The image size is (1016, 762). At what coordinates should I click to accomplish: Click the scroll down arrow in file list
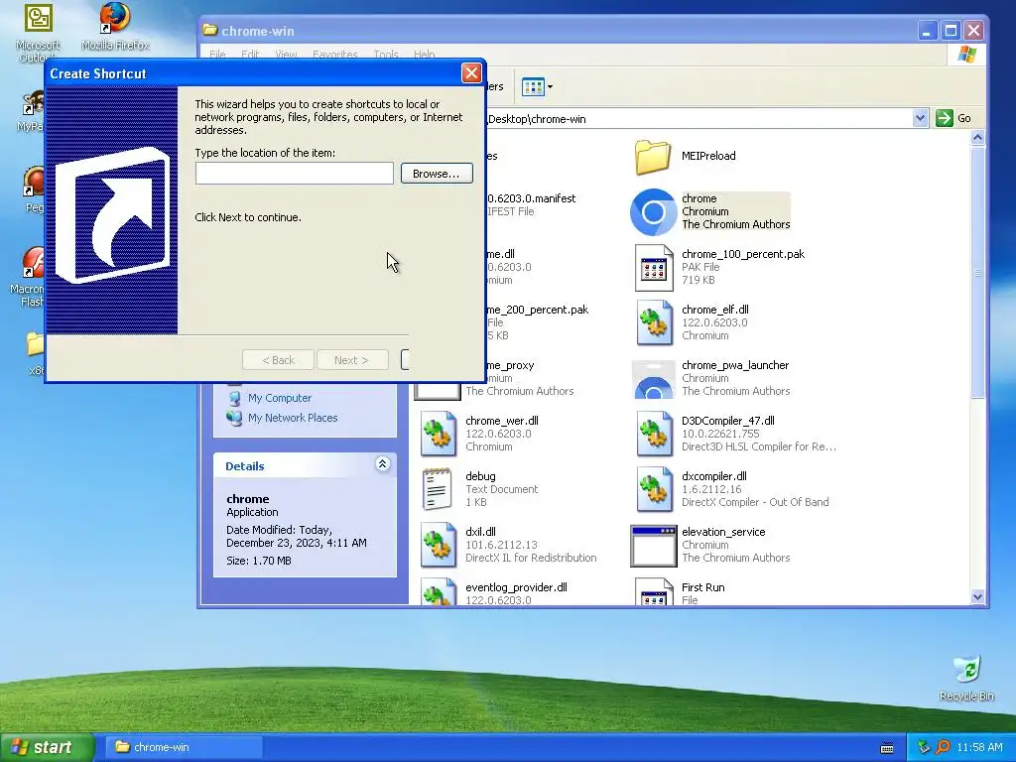pos(977,596)
